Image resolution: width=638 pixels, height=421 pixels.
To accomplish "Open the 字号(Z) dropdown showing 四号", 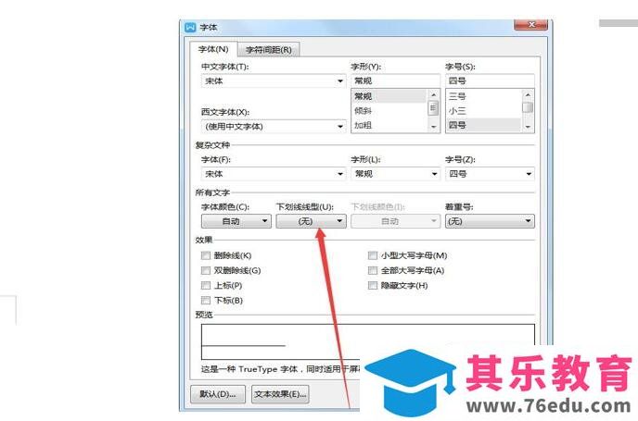I will pos(490,174).
